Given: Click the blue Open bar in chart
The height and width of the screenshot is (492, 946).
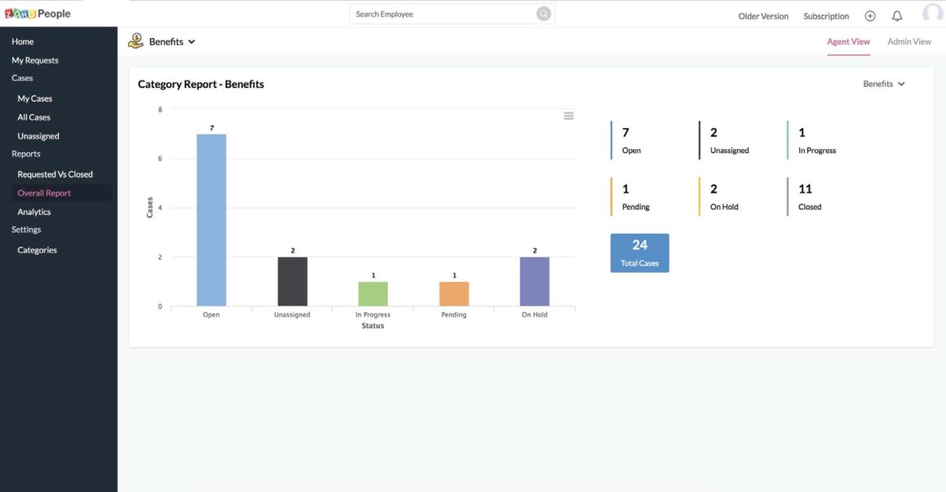Looking at the screenshot, I should pos(211,220).
